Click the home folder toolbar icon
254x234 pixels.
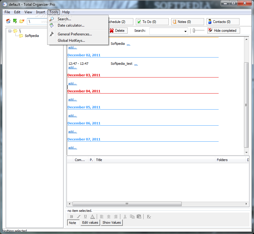click(x=8, y=21)
